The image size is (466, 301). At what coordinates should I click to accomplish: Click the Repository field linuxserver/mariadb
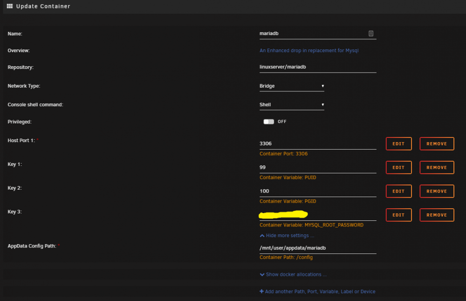(x=318, y=67)
